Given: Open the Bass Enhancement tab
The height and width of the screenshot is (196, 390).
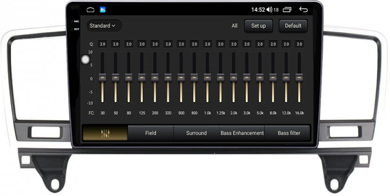Looking at the screenshot, I should click(x=242, y=133).
